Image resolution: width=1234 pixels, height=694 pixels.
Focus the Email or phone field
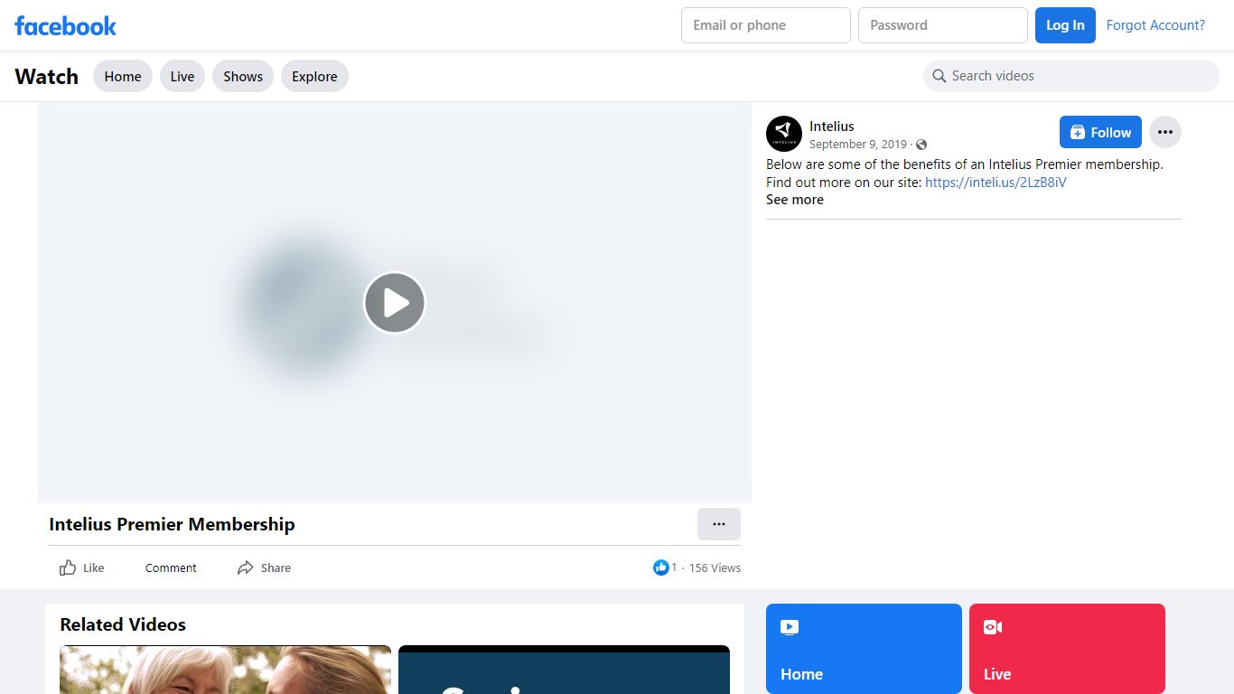click(x=766, y=25)
